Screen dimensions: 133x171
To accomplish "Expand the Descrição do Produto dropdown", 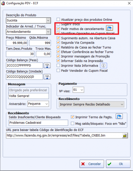I will pos(48,20).
